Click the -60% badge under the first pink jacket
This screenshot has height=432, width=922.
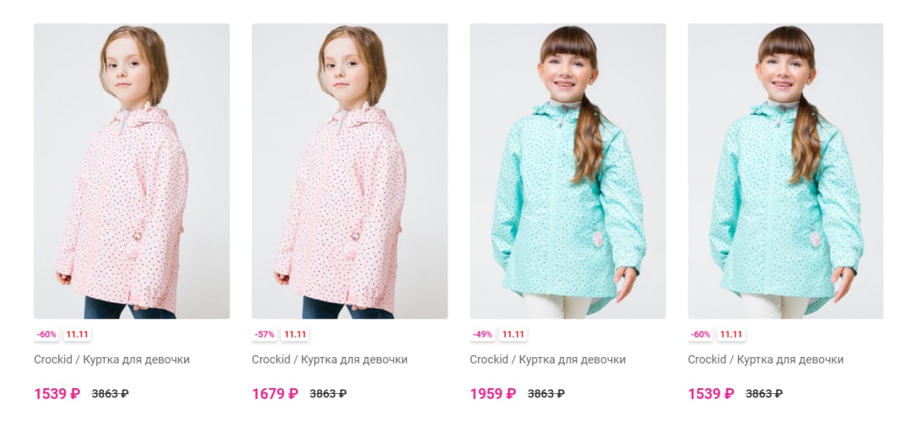pyautogui.click(x=47, y=334)
